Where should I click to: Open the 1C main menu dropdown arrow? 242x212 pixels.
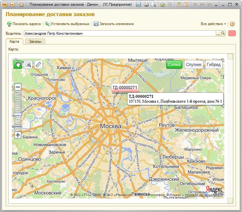[13, 5]
